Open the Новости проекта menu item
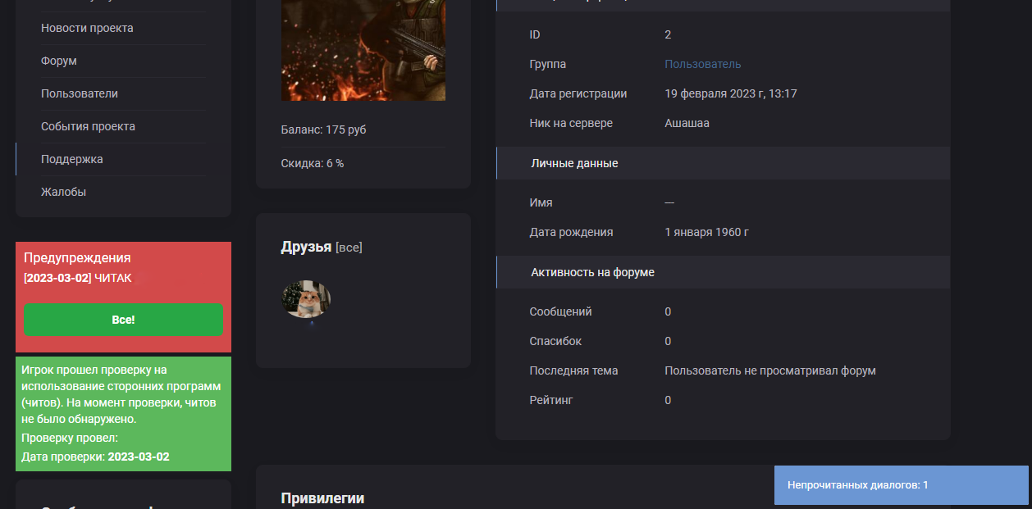 pyautogui.click(x=87, y=28)
